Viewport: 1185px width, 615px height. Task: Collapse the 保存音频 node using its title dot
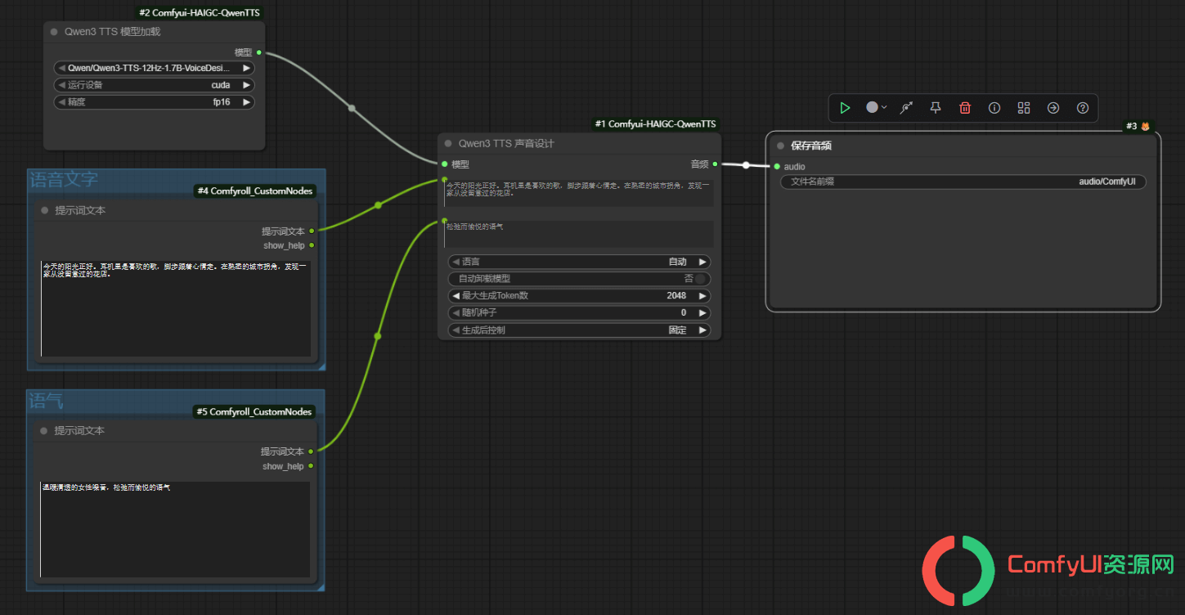tap(780, 146)
